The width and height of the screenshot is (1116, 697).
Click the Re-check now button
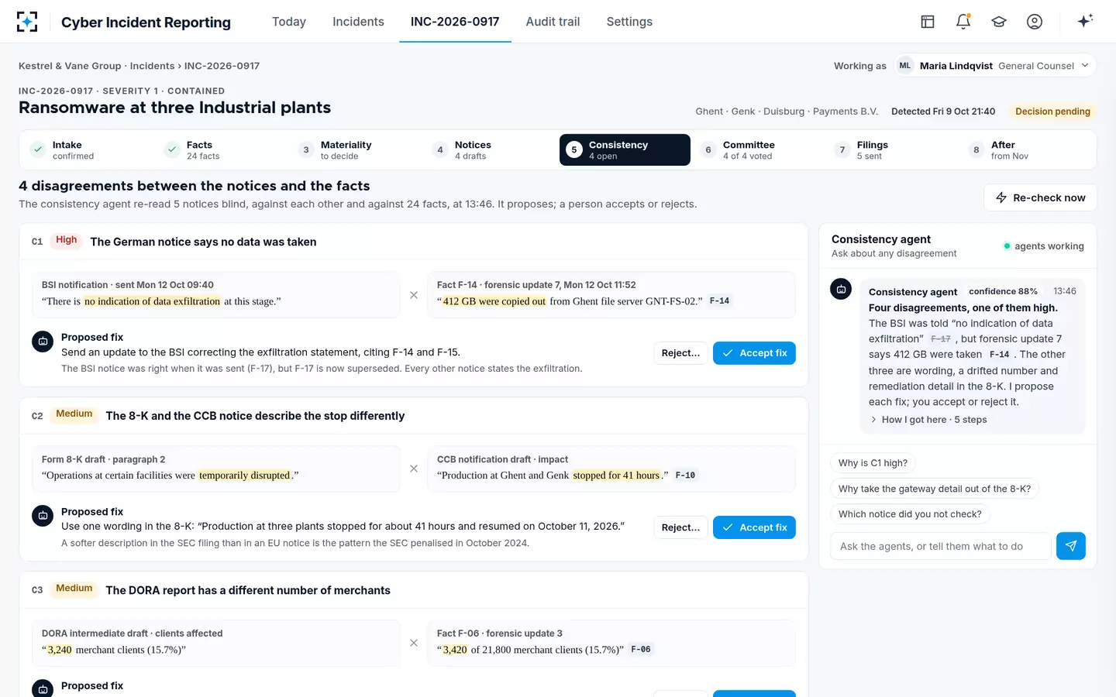tap(1040, 197)
